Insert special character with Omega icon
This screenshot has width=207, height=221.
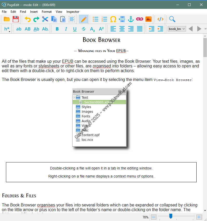pos(113,19)
